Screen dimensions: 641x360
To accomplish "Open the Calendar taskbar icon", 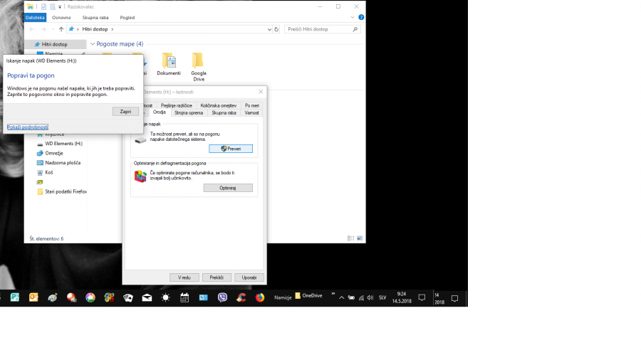I will [184, 297].
